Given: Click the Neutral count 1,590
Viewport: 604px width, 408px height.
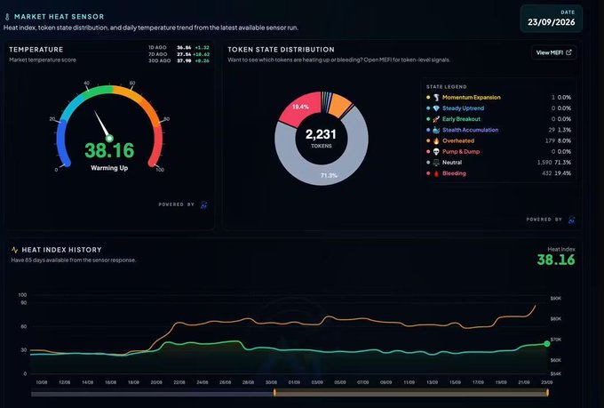Looking at the screenshot, I should pos(544,163).
